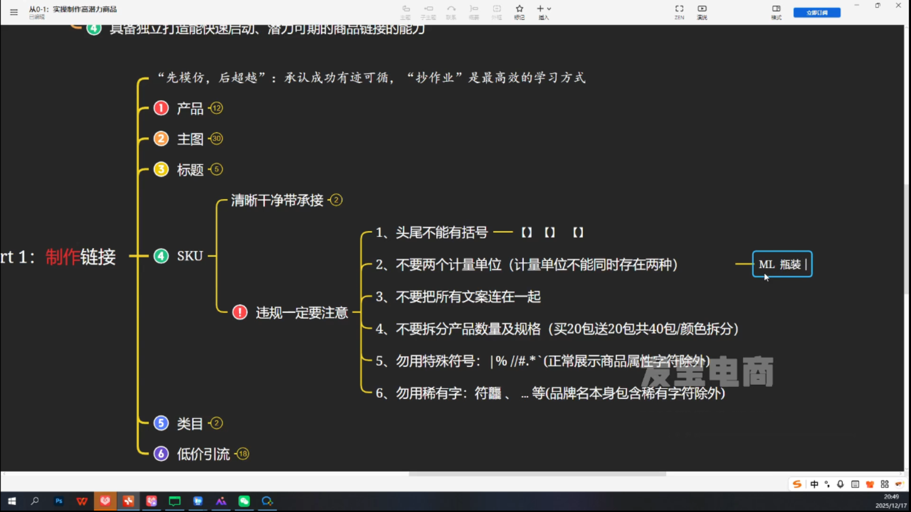
Task: Expand the 主图 node's 30 hidden subtopics
Action: click(216, 138)
